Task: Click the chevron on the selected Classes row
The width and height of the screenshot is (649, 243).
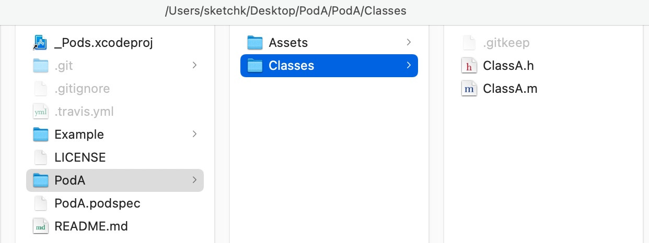Action: pos(409,66)
